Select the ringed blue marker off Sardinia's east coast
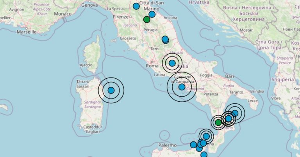 point(111,90)
